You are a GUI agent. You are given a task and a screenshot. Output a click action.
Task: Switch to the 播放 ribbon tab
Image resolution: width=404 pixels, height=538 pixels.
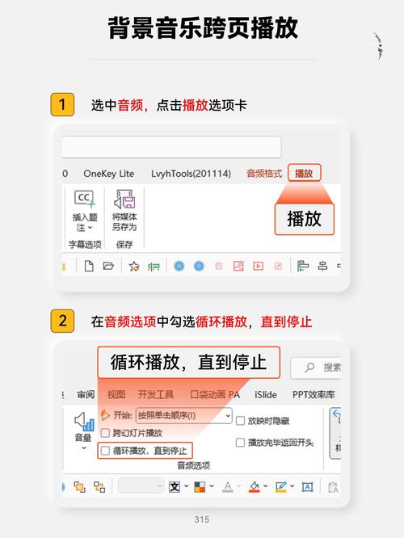304,173
